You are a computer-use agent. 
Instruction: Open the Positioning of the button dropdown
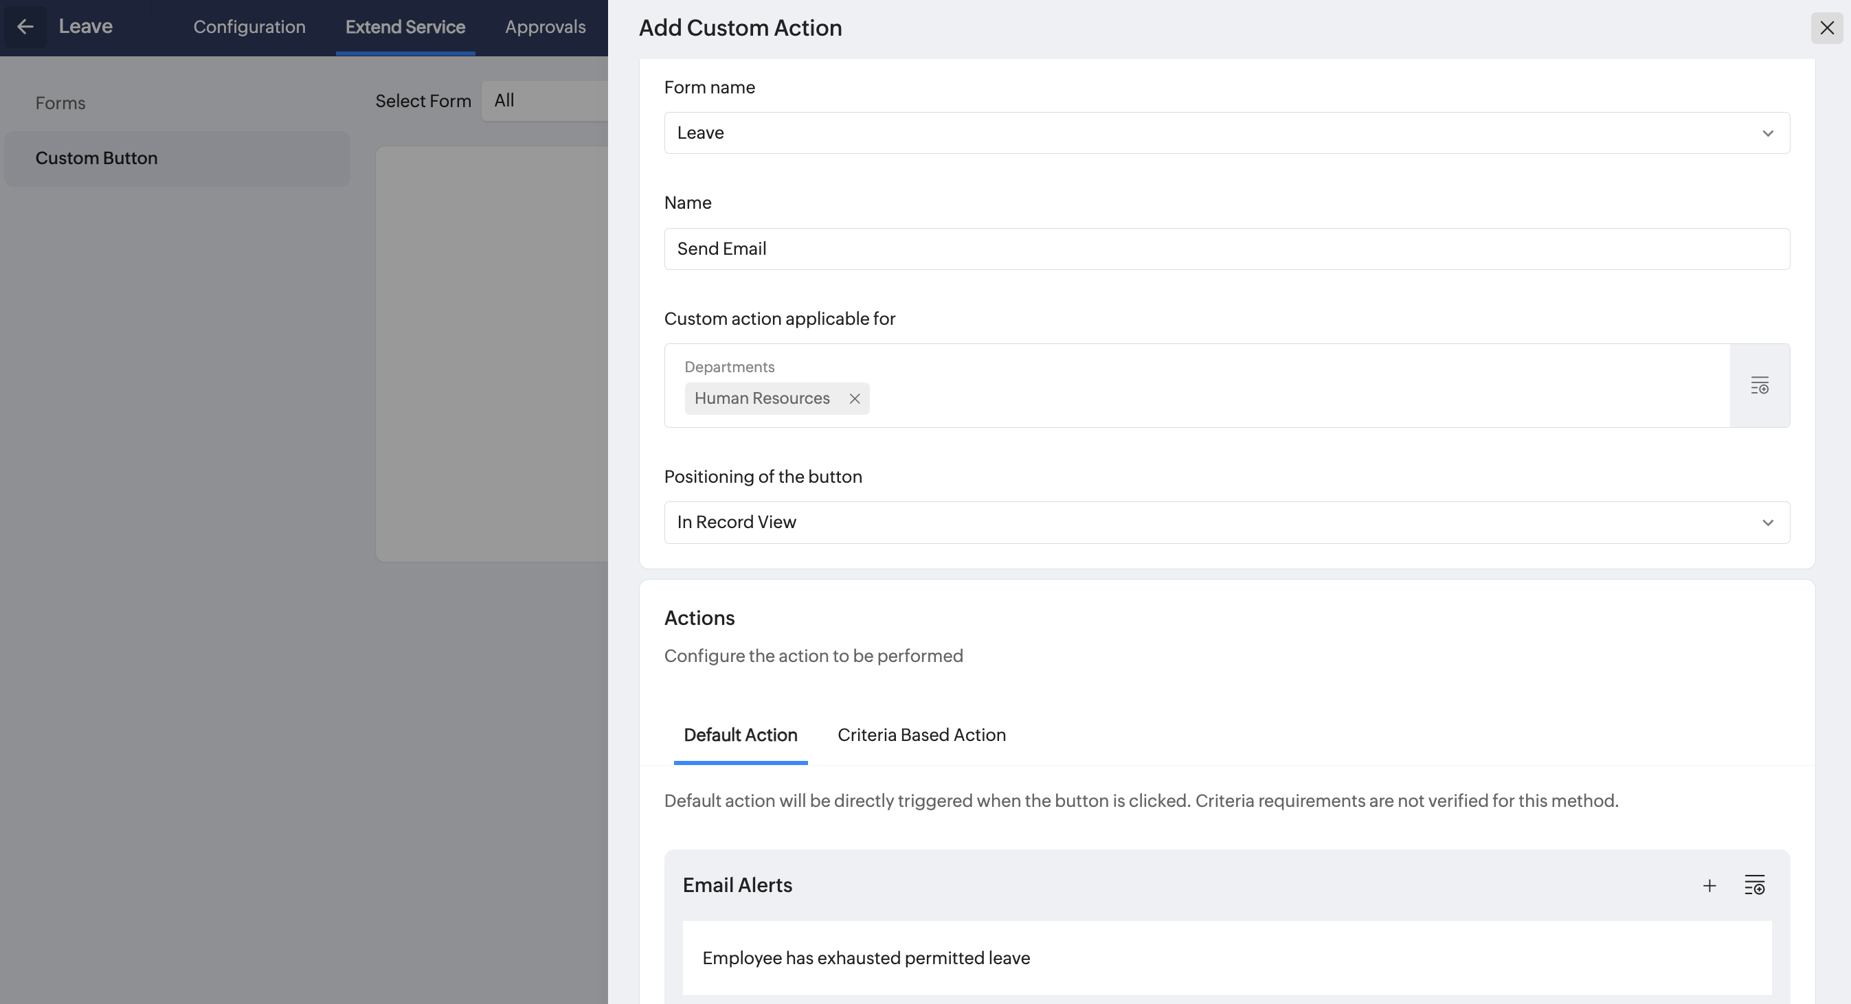(1226, 523)
